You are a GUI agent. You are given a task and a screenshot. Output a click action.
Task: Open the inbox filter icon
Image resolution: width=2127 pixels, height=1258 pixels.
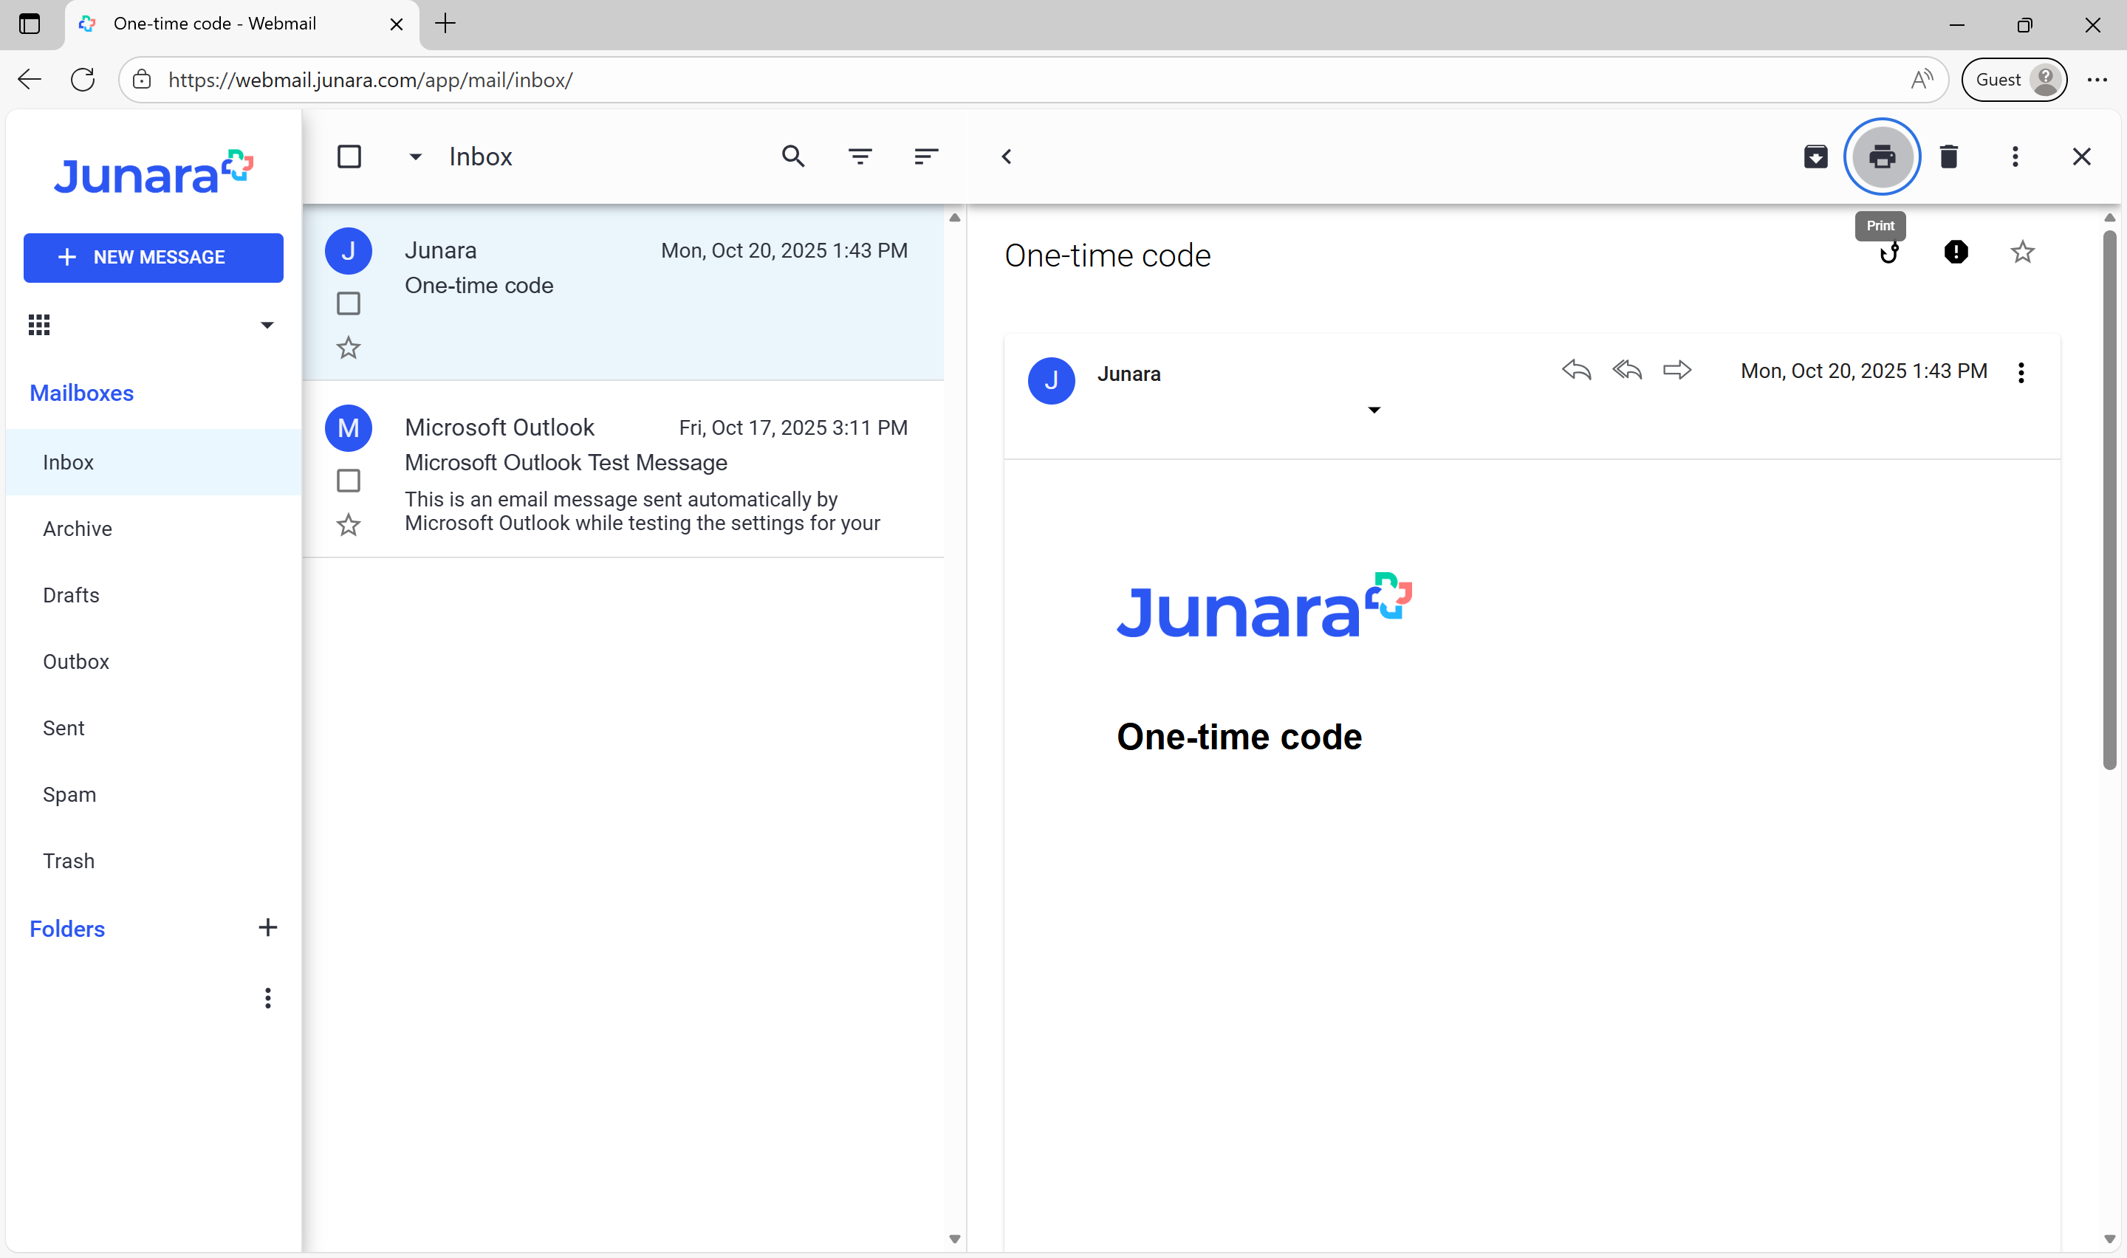pyautogui.click(x=860, y=157)
